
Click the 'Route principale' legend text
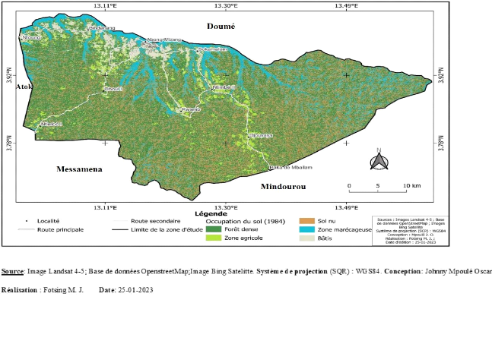[61, 229]
